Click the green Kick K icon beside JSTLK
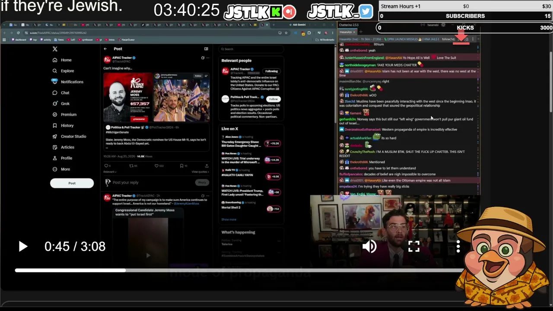The height and width of the screenshot is (311, 553). pos(276,12)
